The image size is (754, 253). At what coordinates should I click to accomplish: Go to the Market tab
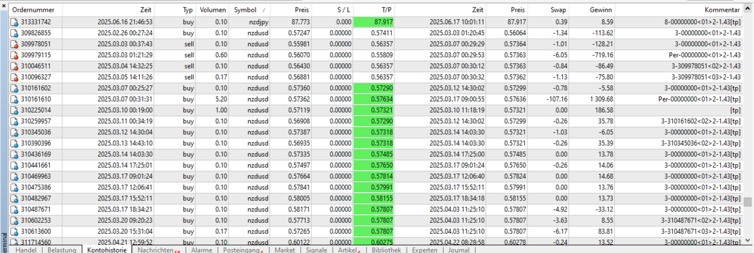(x=285, y=249)
